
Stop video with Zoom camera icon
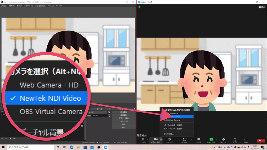[156, 140]
